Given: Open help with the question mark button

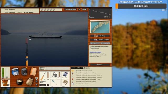Looking at the screenshot, I should coord(79,9).
